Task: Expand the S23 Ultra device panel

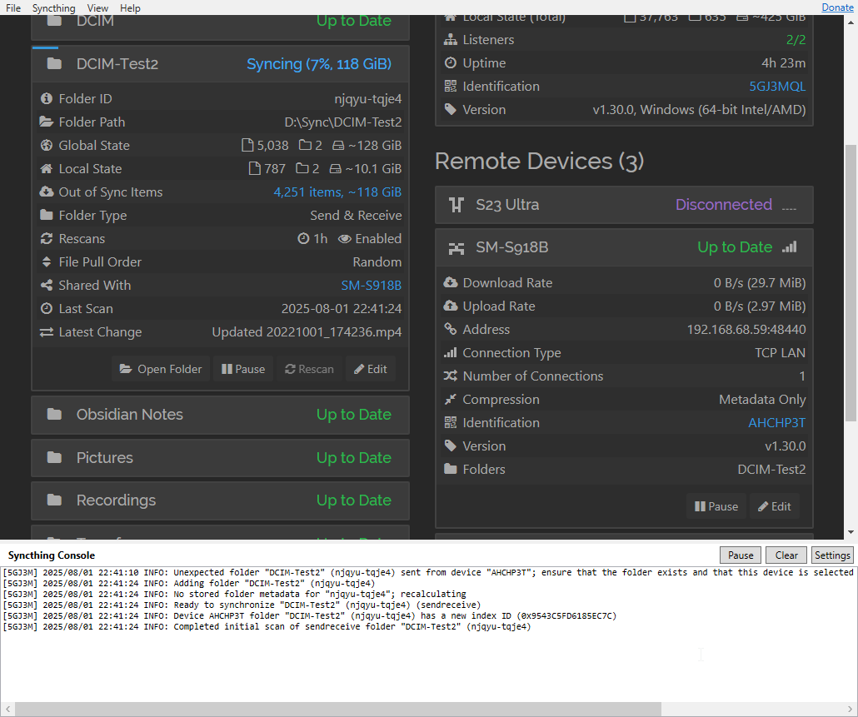Action: point(624,205)
